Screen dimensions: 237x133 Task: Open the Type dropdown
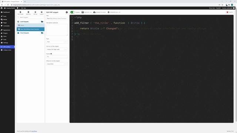pyautogui.click(x=57, y=42)
